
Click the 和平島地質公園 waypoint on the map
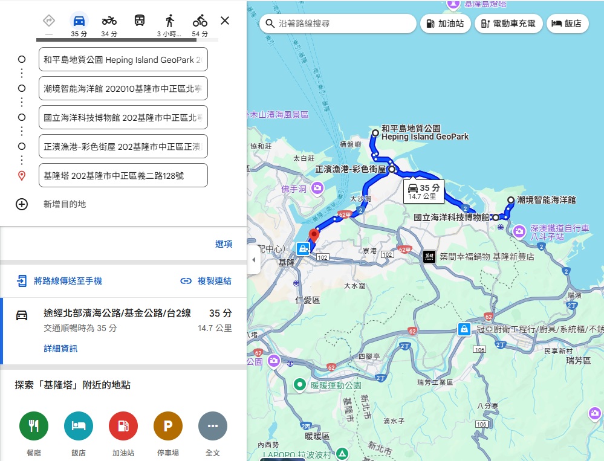[375, 133]
